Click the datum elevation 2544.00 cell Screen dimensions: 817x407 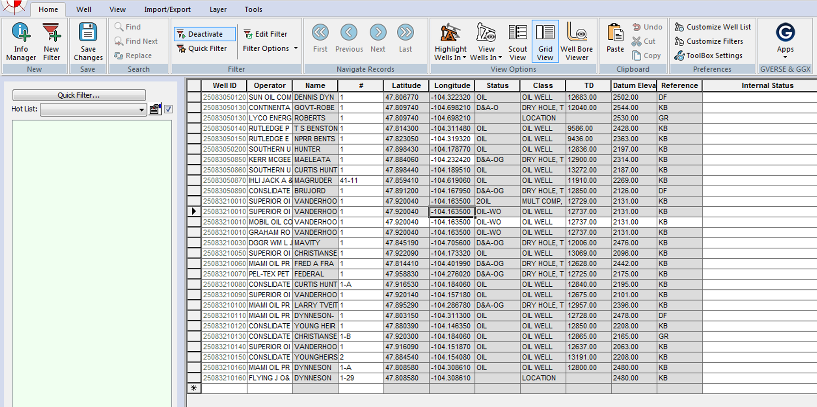coord(634,107)
